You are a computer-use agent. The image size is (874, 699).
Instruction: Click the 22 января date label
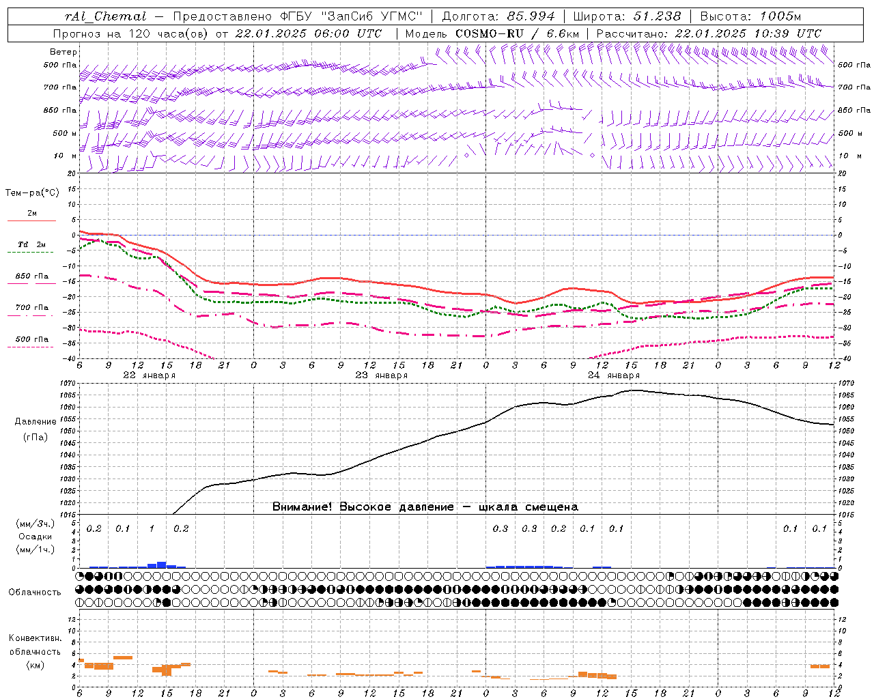pyautogui.click(x=149, y=375)
